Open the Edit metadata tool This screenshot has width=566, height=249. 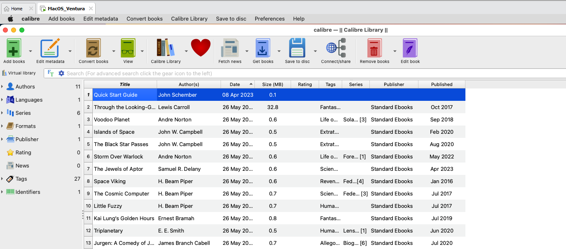point(50,49)
